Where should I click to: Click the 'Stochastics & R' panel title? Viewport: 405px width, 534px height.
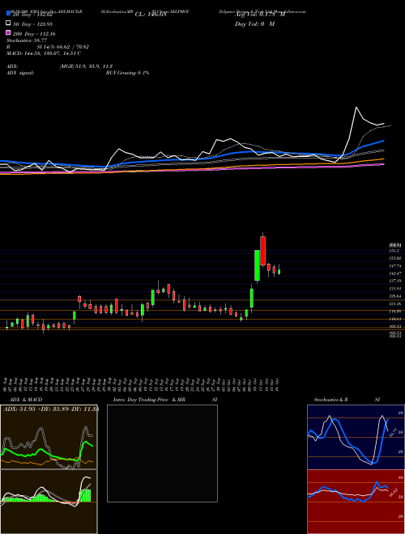tap(330, 400)
